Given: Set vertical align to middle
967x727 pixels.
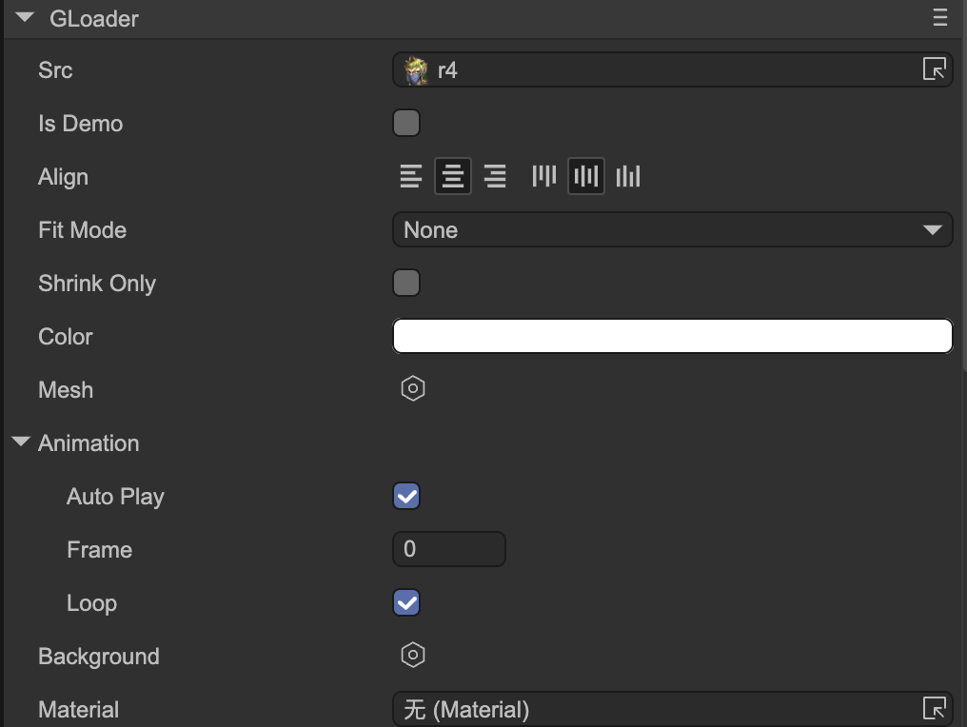Looking at the screenshot, I should [586, 176].
